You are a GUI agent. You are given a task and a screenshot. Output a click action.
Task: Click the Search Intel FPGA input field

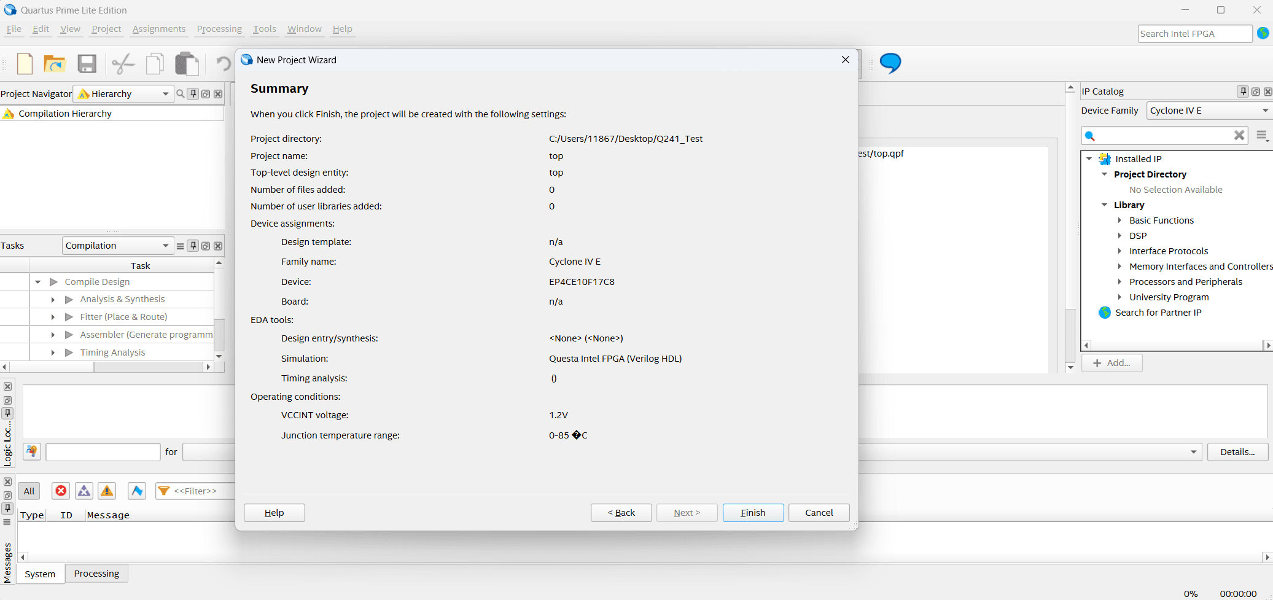[1194, 34]
